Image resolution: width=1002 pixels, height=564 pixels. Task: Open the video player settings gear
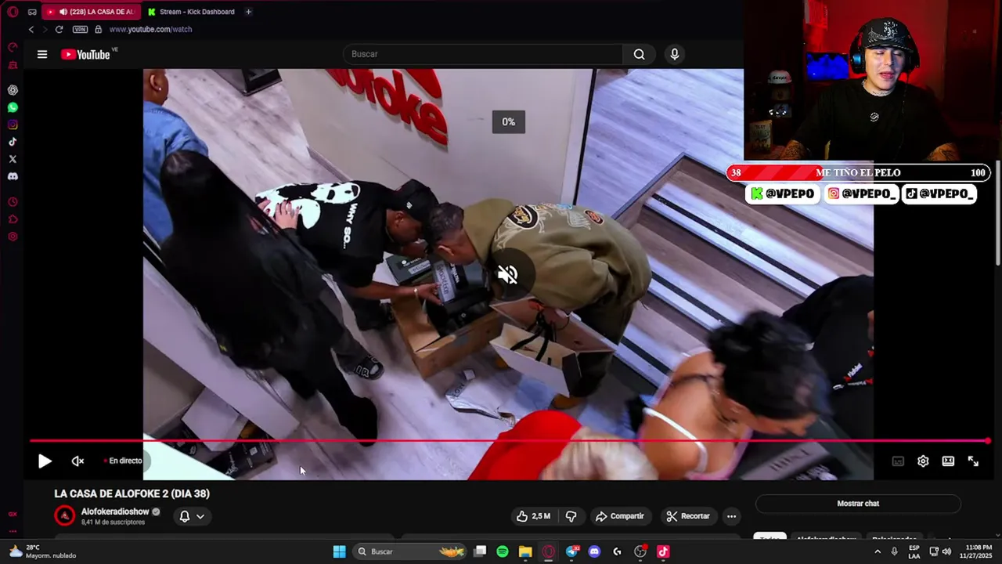[923, 461]
